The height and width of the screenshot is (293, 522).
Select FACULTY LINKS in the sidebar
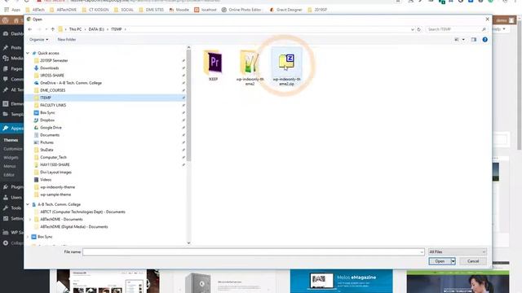tap(53, 105)
